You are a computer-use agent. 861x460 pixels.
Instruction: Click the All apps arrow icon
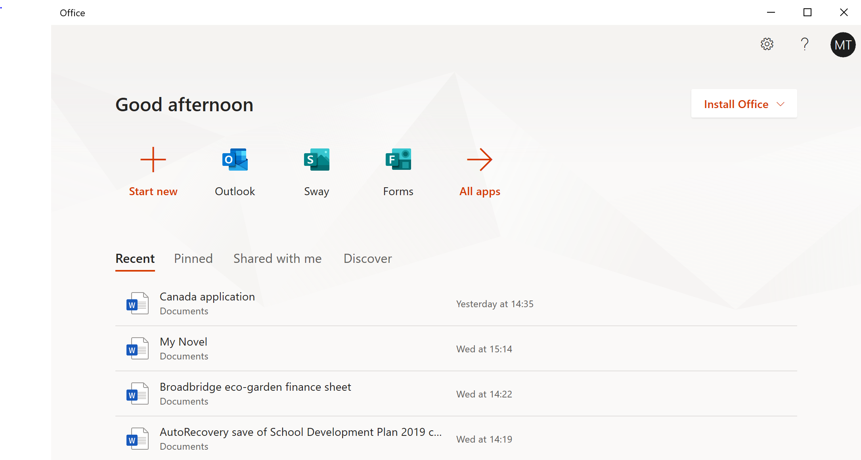pyautogui.click(x=480, y=160)
